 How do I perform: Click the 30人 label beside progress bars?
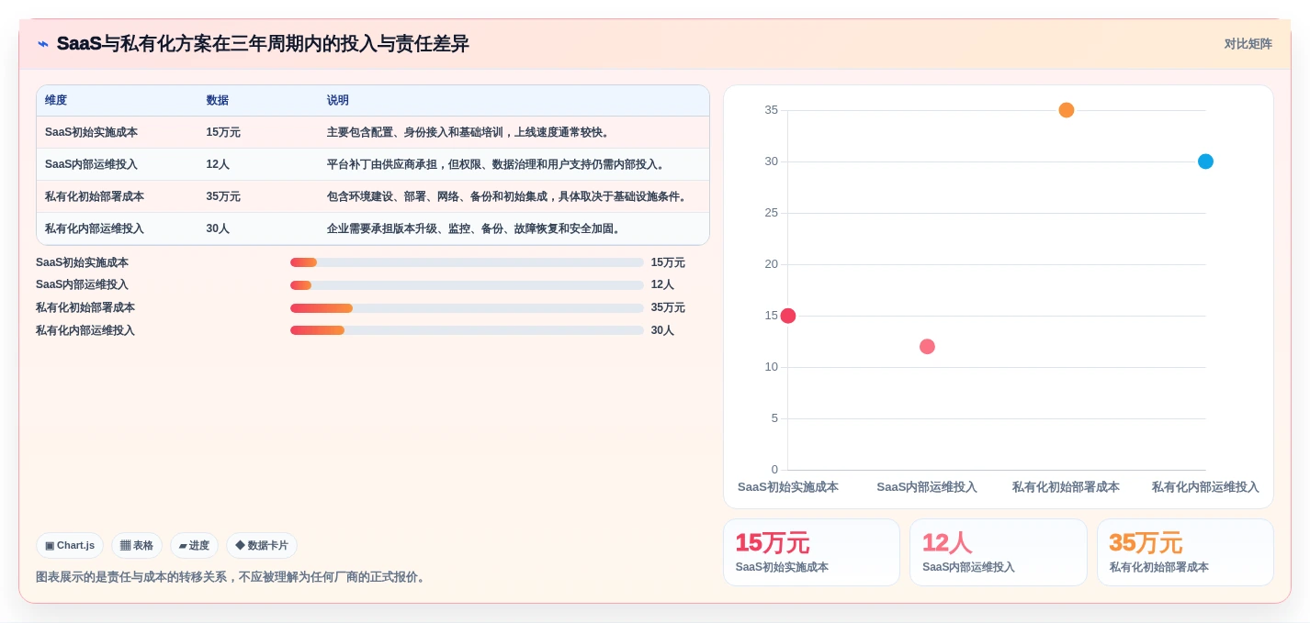[x=662, y=330]
